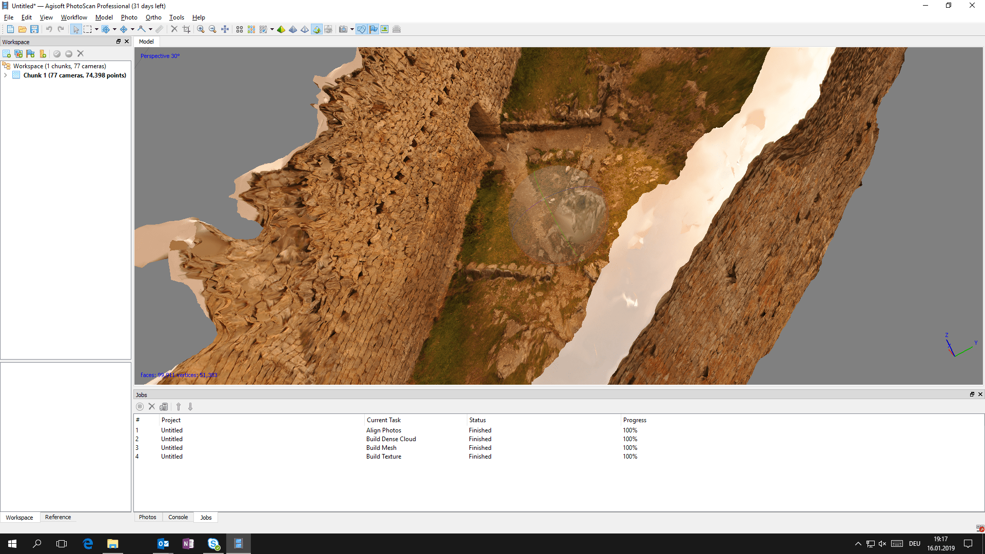Toggle the Show Markers flag button
Screen dimensions: 985x554
[x=373, y=29]
